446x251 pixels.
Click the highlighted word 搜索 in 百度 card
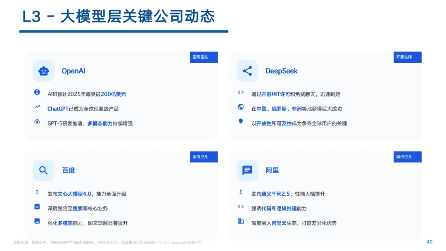pos(78,208)
